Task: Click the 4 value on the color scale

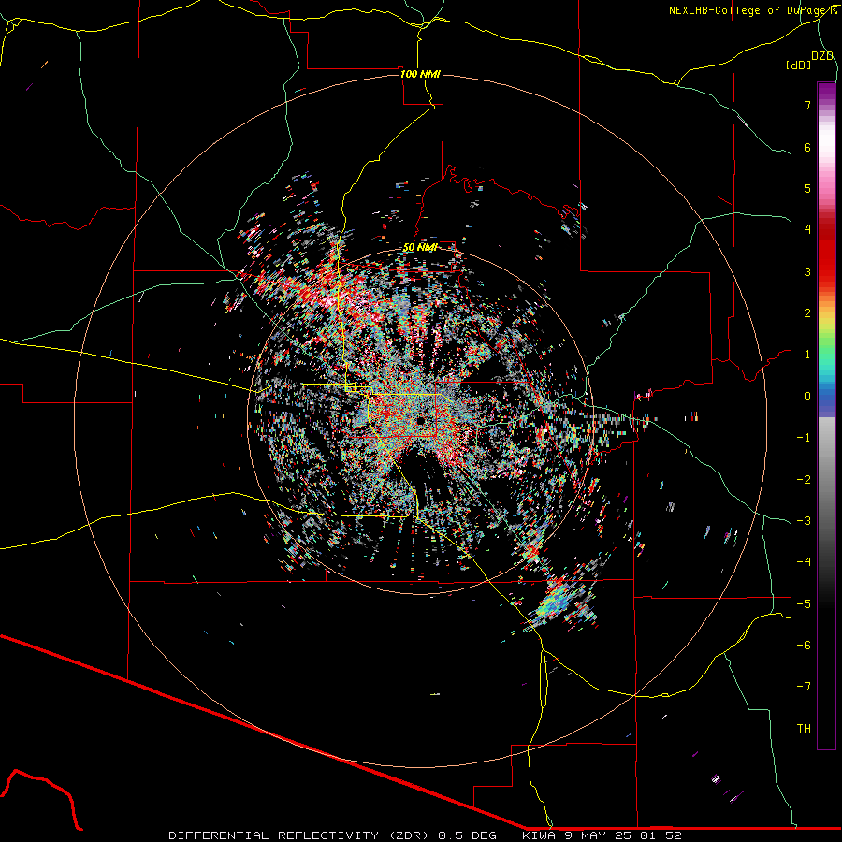Action: click(807, 230)
